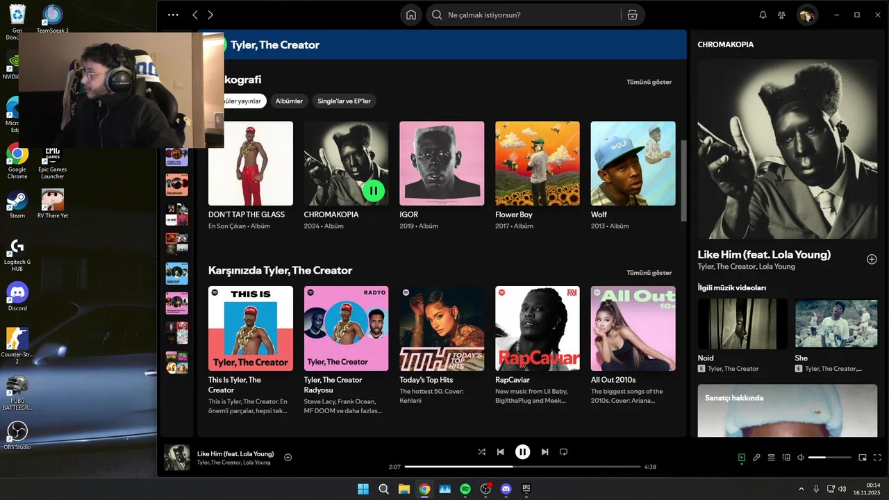This screenshot has height=500, width=889.
Task: Select the 'Single'lar ve EP'ler' filter chip
Action: [344, 101]
